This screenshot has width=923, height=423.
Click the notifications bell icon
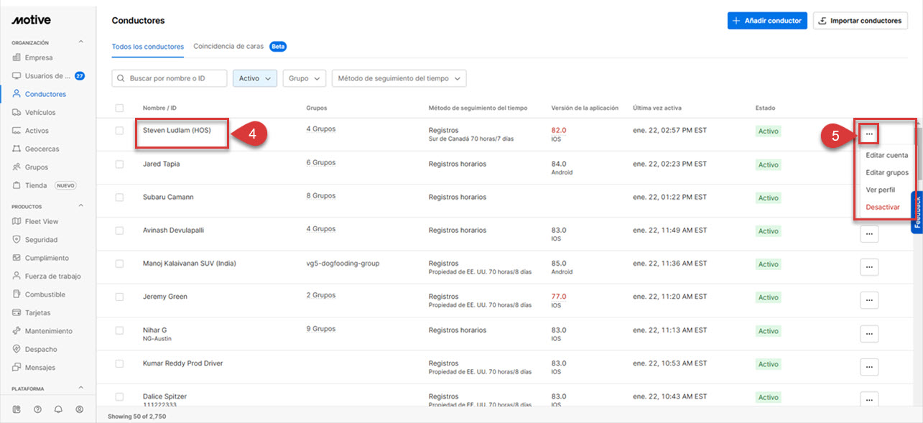[58, 409]
